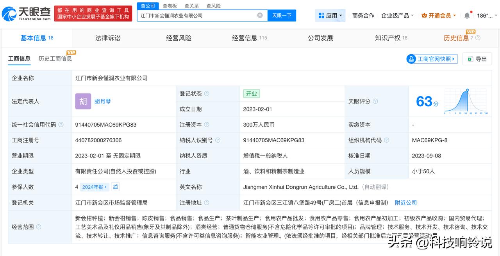Click the 胡 avatar of legal representative
The image size is (500, 256).
[83, 101]
